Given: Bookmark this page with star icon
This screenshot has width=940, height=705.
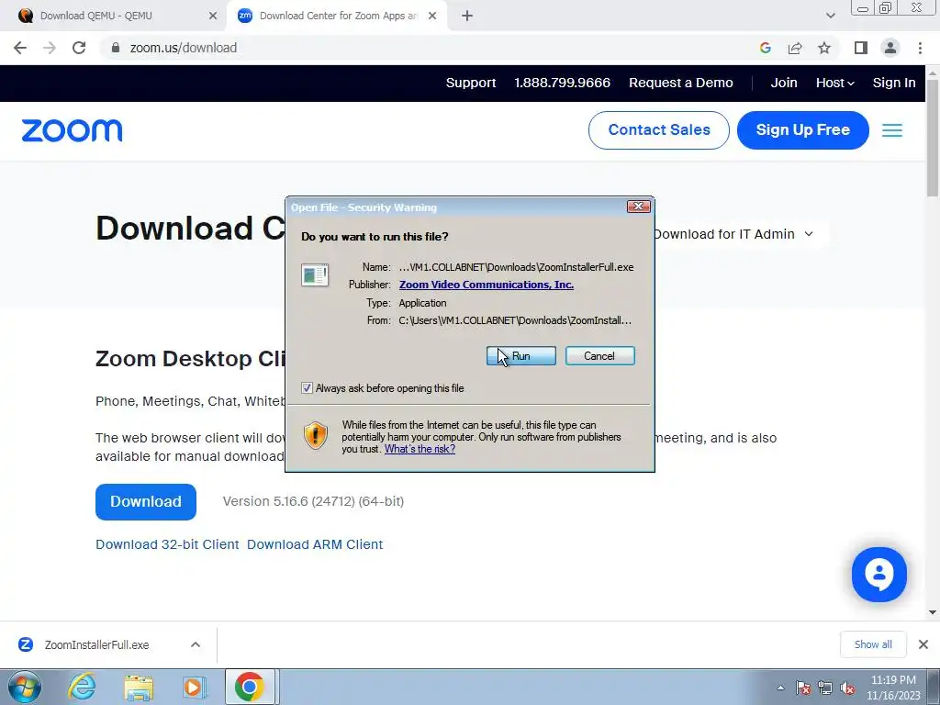Looking at the screenshot, I should point(824,48).
